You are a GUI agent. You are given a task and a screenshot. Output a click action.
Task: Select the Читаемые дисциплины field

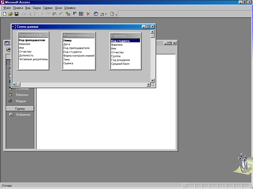(x=33, y=59)
